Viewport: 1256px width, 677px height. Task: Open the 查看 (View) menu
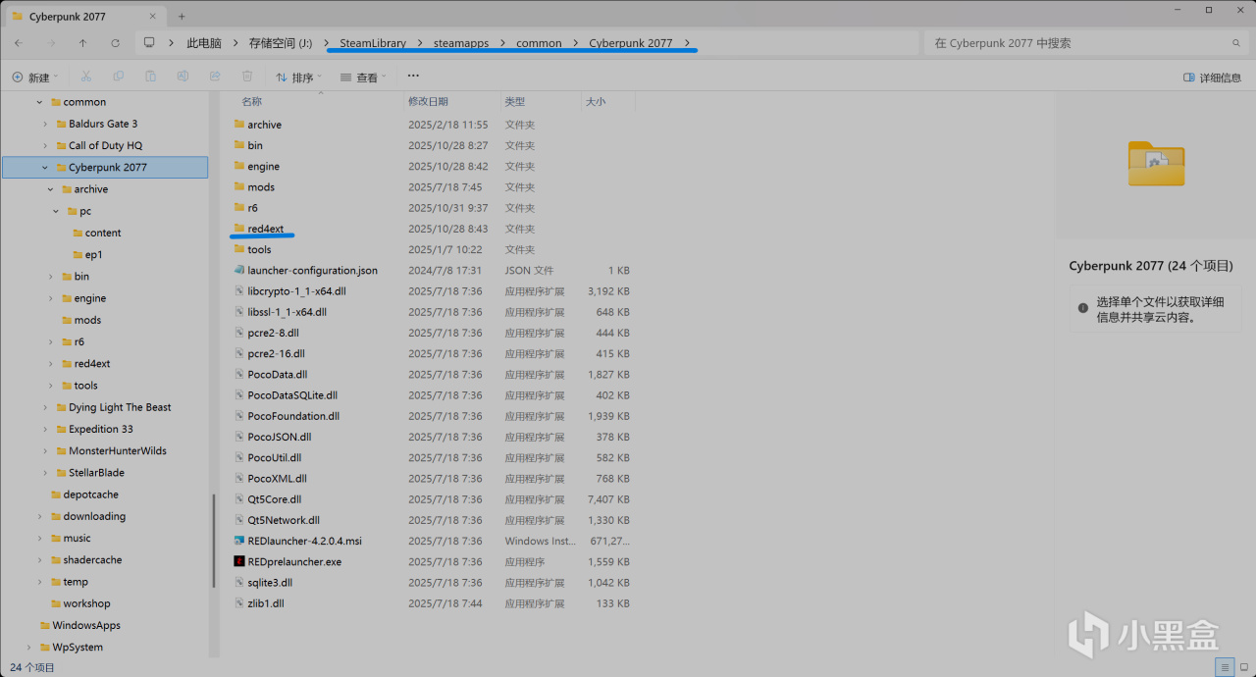coord(363,77)
